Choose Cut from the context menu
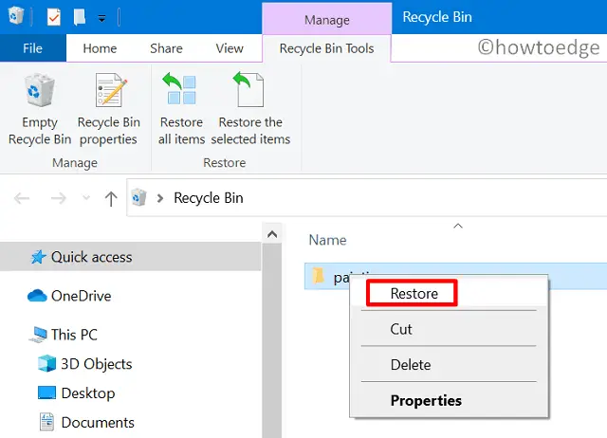 [x=449, y=329]
